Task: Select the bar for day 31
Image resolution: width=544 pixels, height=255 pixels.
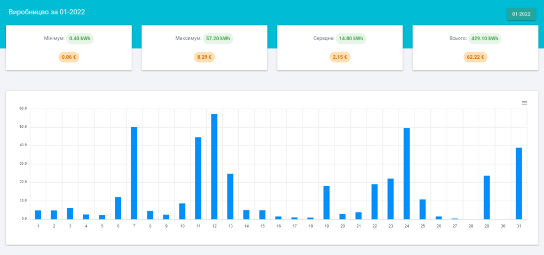Action: (x=518, y=184)
